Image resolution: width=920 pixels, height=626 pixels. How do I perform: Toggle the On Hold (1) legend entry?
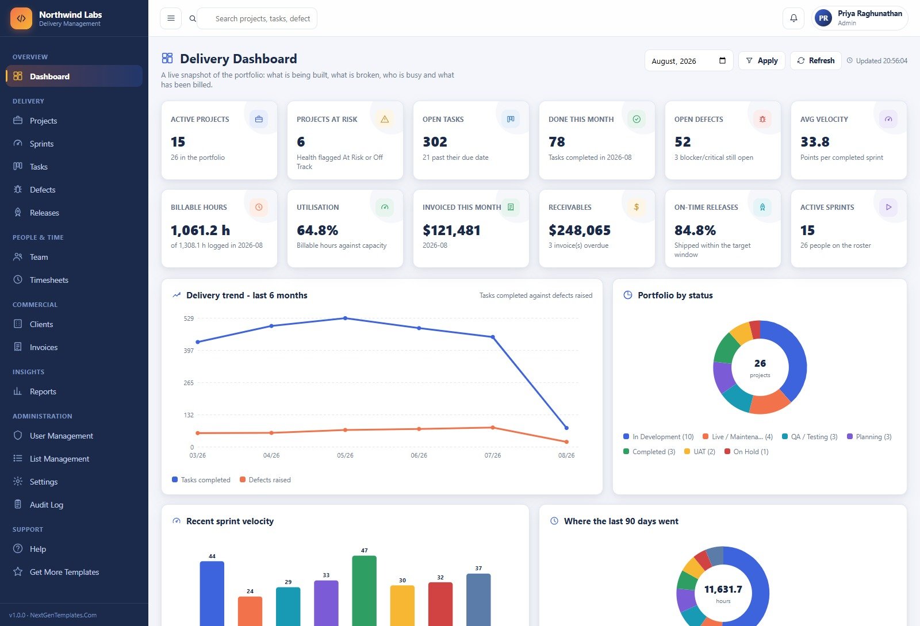pyautogui.click(x=746, y=452)
